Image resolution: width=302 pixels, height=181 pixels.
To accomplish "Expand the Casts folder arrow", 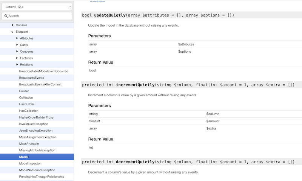I will 17,45.
